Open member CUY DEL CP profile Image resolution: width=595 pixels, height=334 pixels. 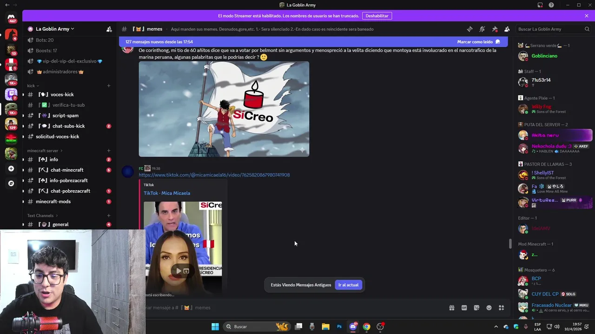[x=555, y=294]
